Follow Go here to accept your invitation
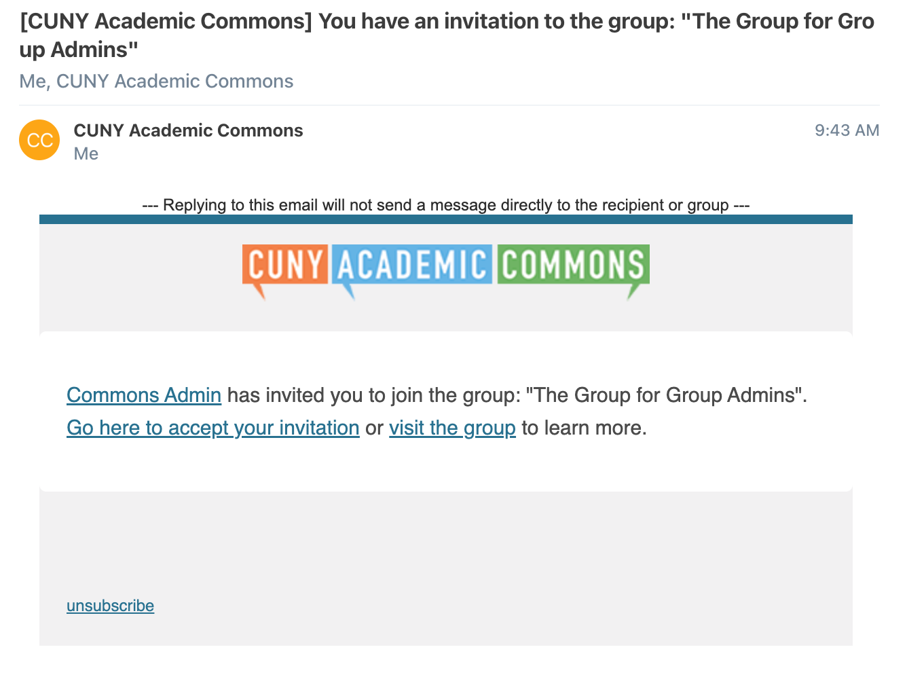The height and width of the screenshot is (679, 907). tap(213, 428)
